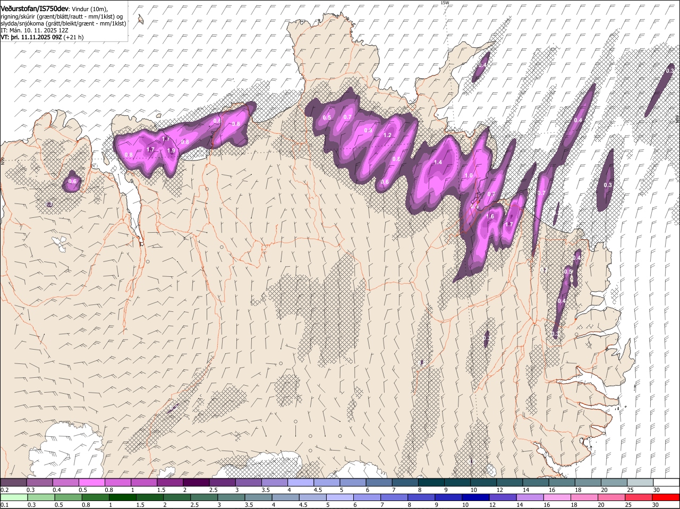This screenshot has height=509, width=680.
Task: Click the 0.4 legend number label
Action: pyautogui.click(x=57, y=489)
